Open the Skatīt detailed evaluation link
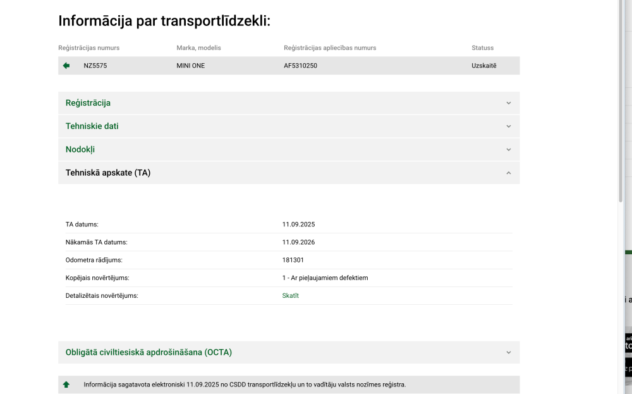The width and height of the screenshot is (632, 394). point(290,295)
